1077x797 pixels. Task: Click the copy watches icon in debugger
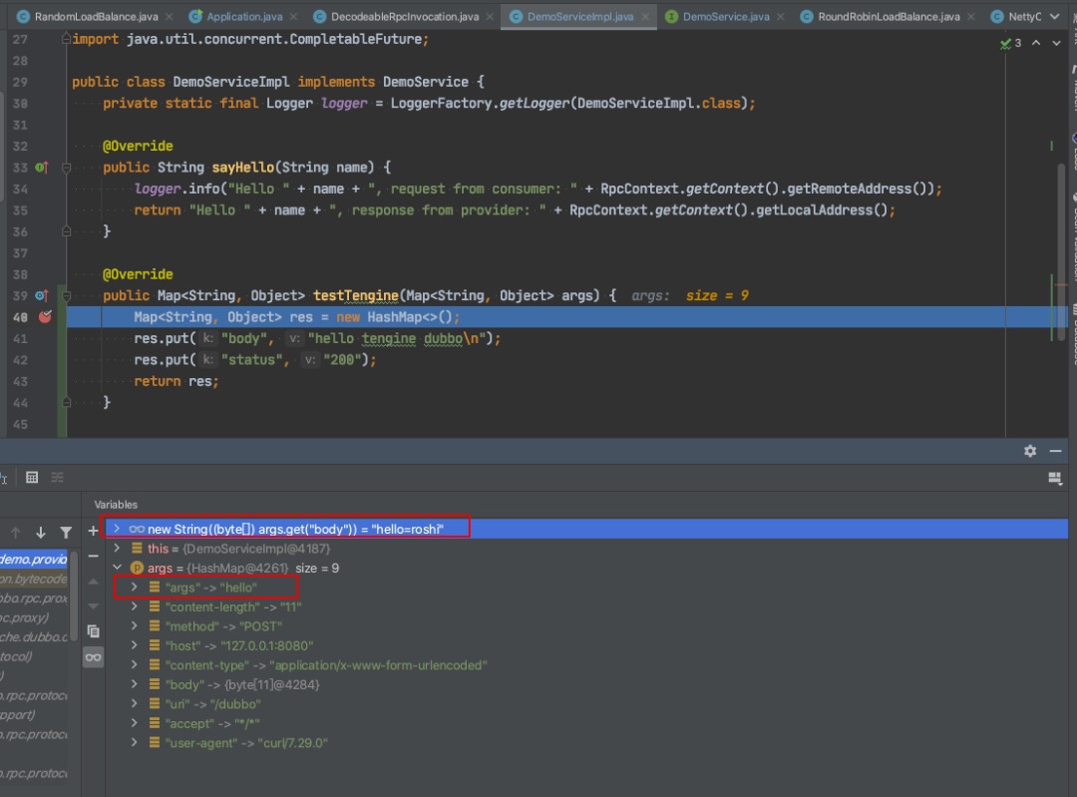(x=94, y=630)
